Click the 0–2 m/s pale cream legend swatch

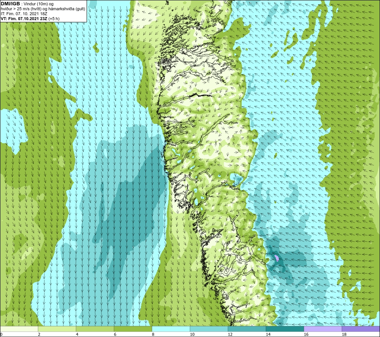coord(19,329)
